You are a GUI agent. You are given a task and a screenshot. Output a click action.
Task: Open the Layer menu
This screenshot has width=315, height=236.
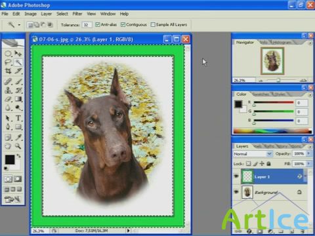point(47,14)
